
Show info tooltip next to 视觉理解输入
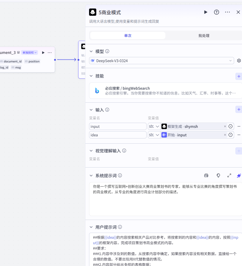124,151
